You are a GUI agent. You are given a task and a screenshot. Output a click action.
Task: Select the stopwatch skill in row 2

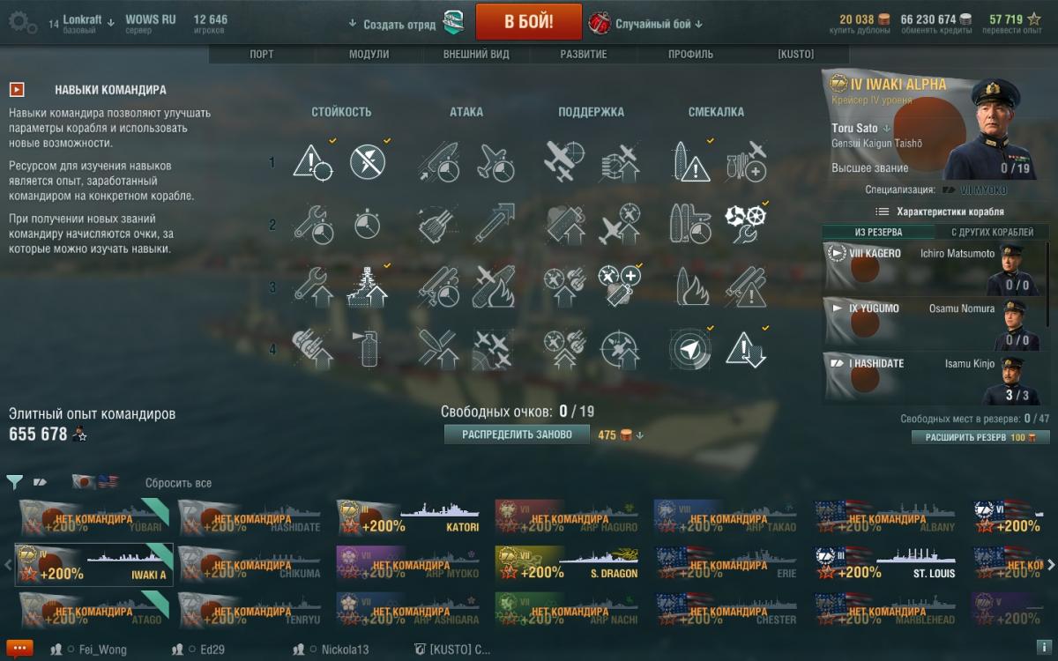pyautogui.click(x=369, y=225)
